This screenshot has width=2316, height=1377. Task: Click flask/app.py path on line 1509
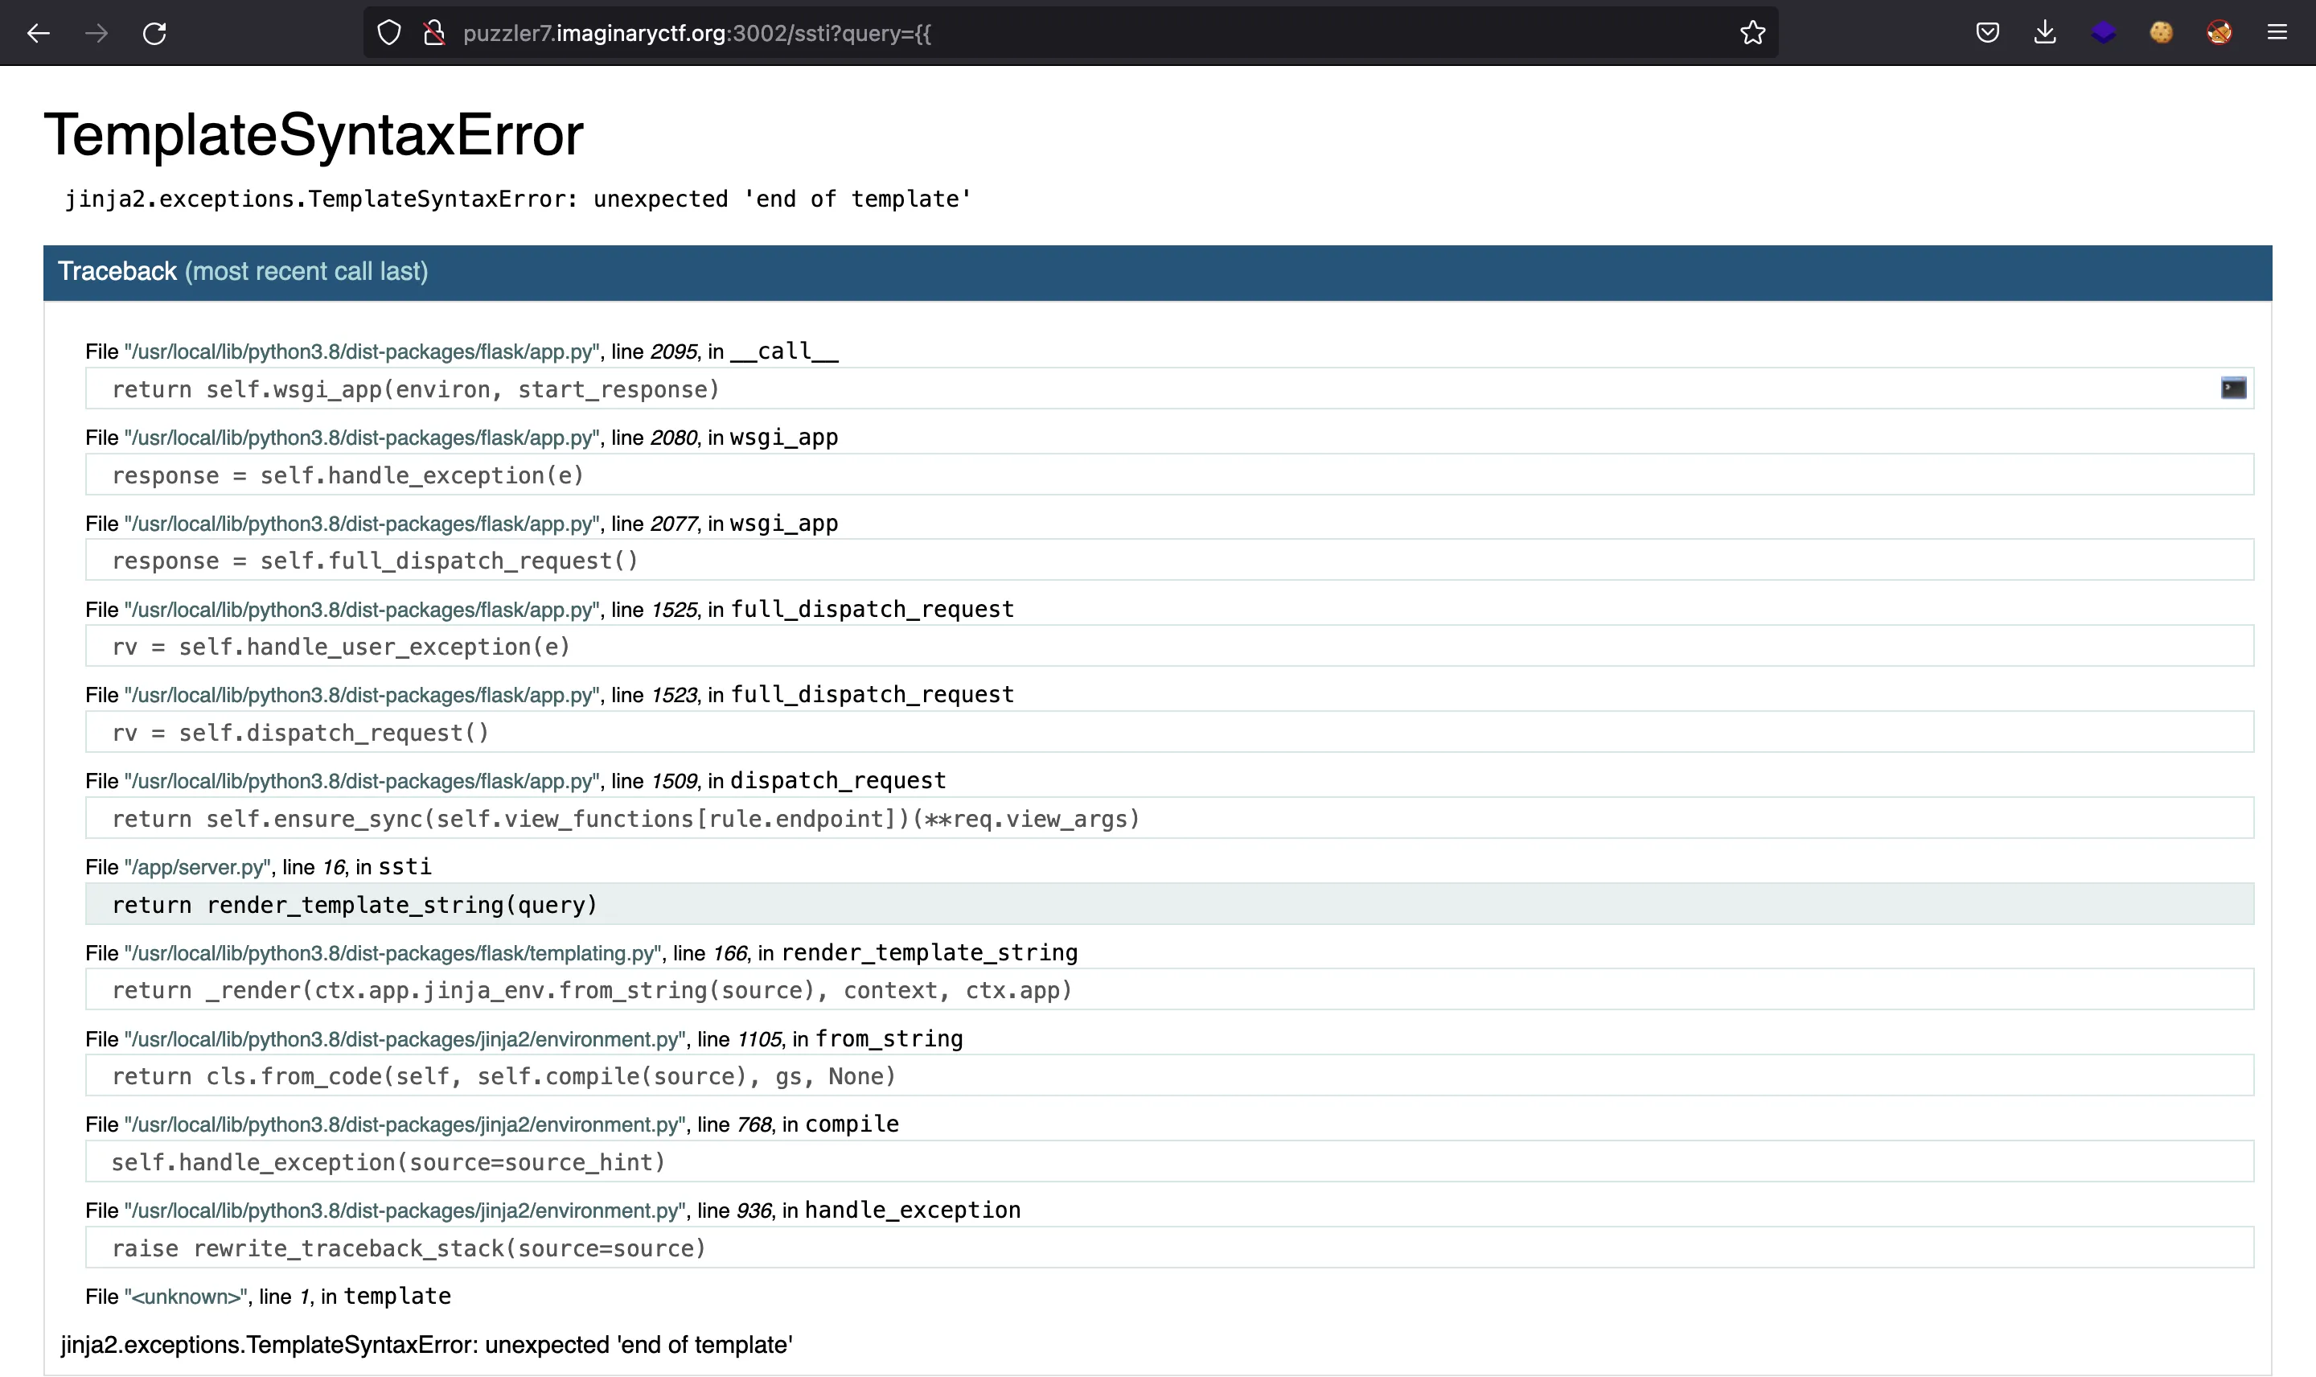[362, 781]
